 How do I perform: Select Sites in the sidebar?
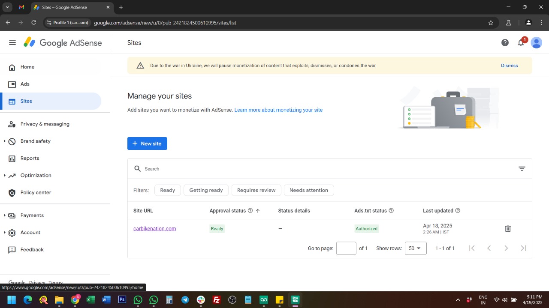tap(51, 101)
